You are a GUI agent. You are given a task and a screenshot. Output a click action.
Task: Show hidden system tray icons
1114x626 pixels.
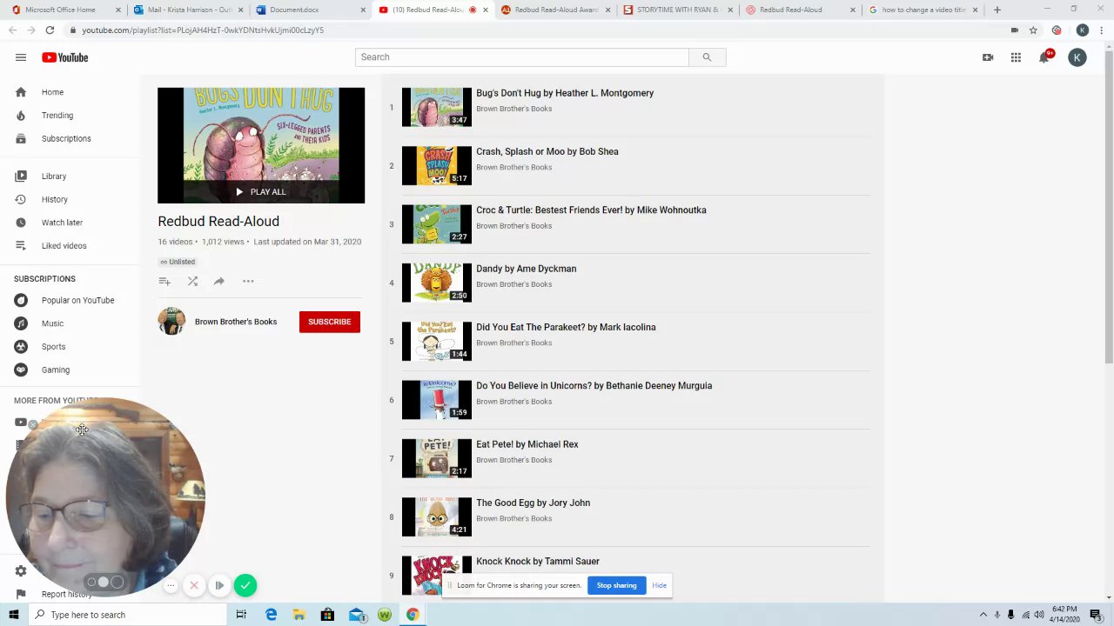click(x=983, y=615)
